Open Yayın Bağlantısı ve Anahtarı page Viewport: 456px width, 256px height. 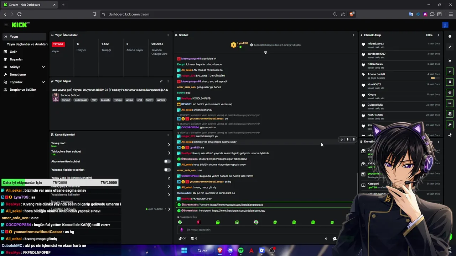(x=27, y=44)
